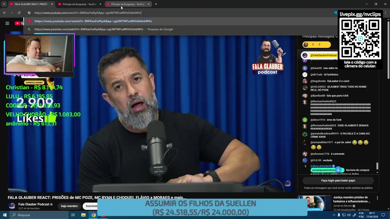Click the streamer webcam overlay

pyautogui.click(x=39, y=54)
